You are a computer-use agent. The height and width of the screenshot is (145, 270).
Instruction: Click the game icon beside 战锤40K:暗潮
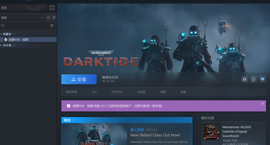5,39
